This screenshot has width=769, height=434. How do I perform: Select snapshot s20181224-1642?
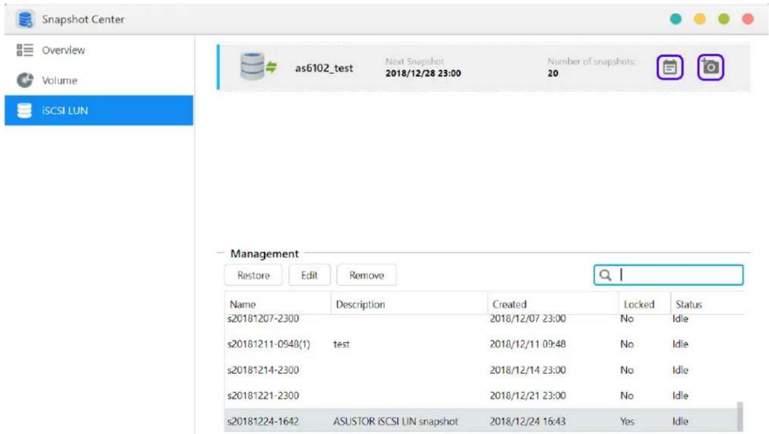pos(263,422)
